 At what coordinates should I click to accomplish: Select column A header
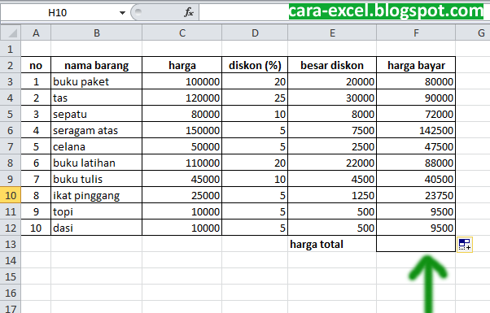tap(36, 33)
